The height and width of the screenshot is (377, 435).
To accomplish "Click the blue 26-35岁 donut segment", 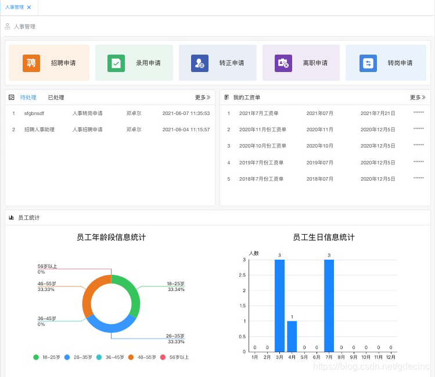I will [x=112, y=328].
